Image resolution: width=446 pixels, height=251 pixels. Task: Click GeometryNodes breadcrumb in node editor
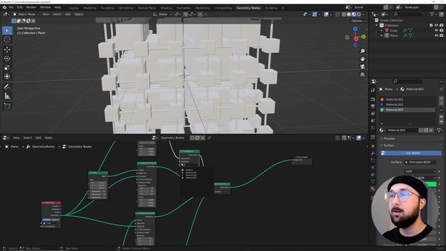[x=43, y=146]
